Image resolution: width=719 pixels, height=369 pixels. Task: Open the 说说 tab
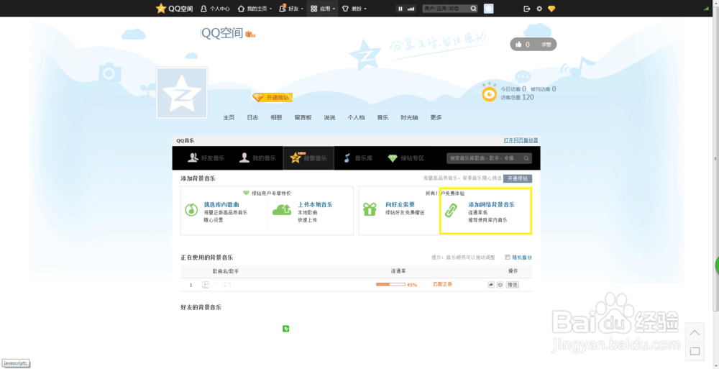[330, 117]
